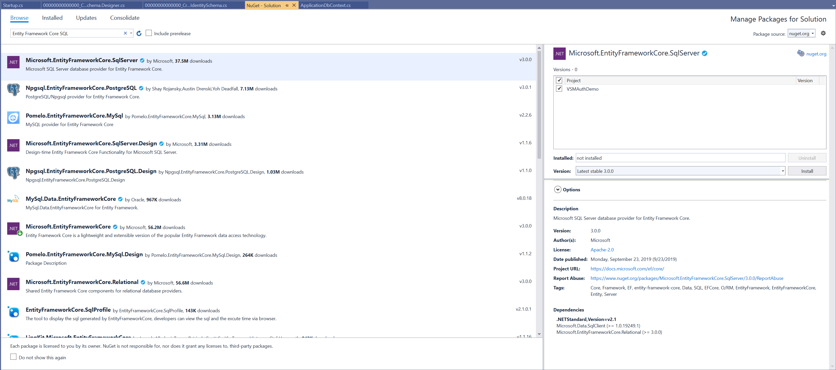Select the Npgsql.EntityFrameworkCore.PostgreSQL package name
Viewport: 836px width, 370px height.
(x=81, y=88)
